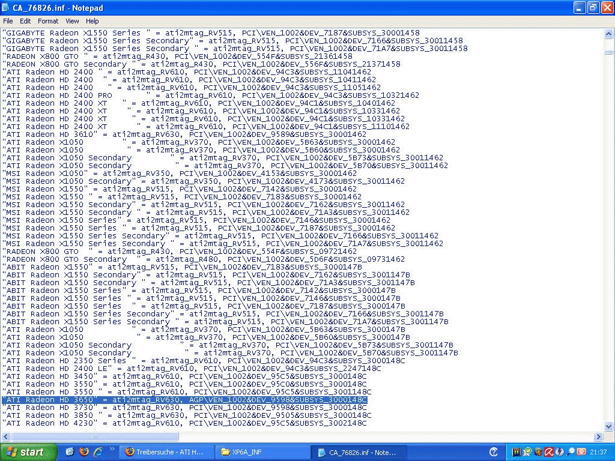This screenshot has height=461, width=615.
Task: Open the View menu
Action: pyautogui.click(x=72, y=21)
